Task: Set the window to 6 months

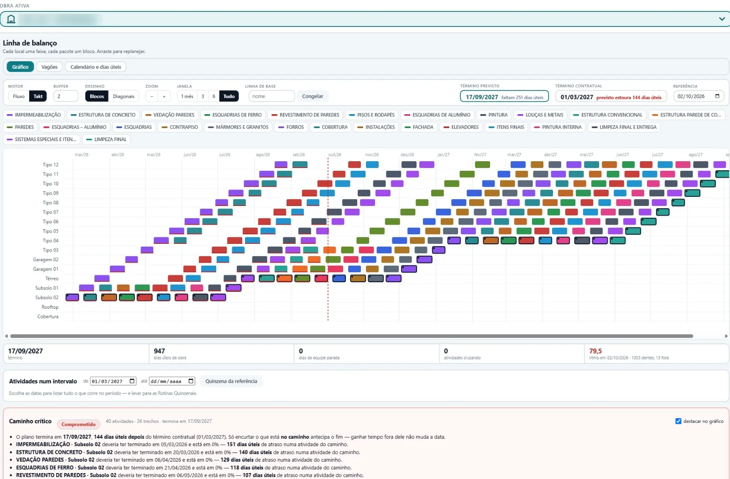Action: pos(214,96)
